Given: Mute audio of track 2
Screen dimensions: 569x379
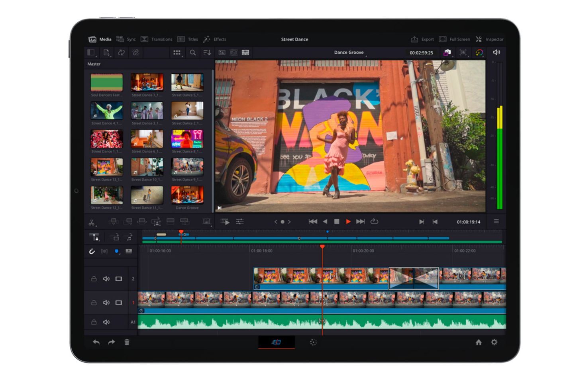Looking at the screenshot, I should click(x=106, y=279).
